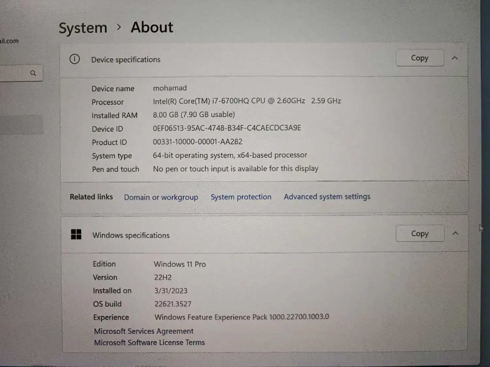Open Advanced system settings
The height and width of the screenshot is (367, 490).
(327, 197)
